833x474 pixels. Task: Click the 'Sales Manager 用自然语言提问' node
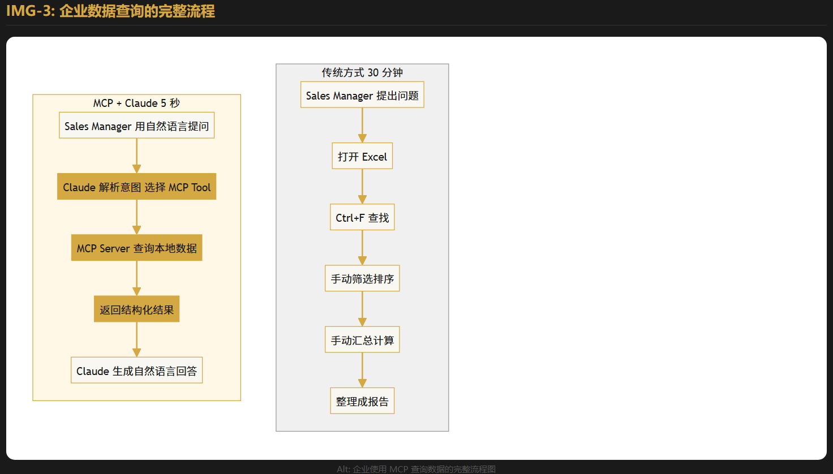coord(136,126)
